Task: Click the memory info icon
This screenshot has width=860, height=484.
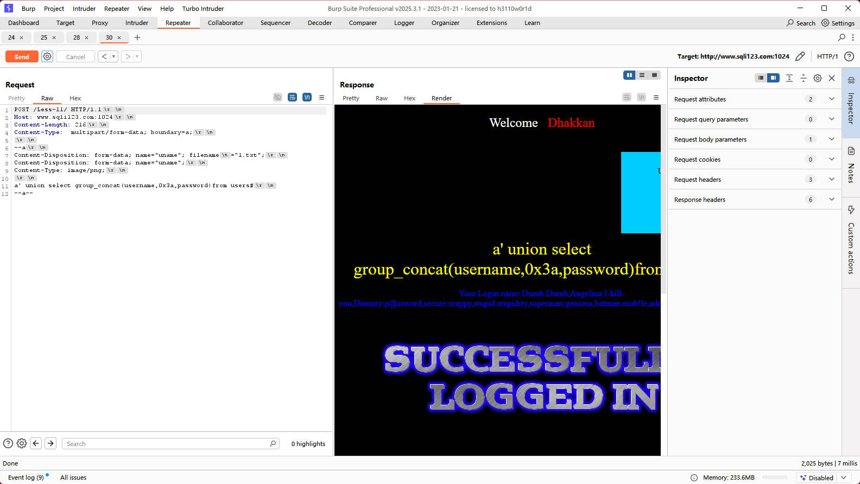Action: [694, 477]
